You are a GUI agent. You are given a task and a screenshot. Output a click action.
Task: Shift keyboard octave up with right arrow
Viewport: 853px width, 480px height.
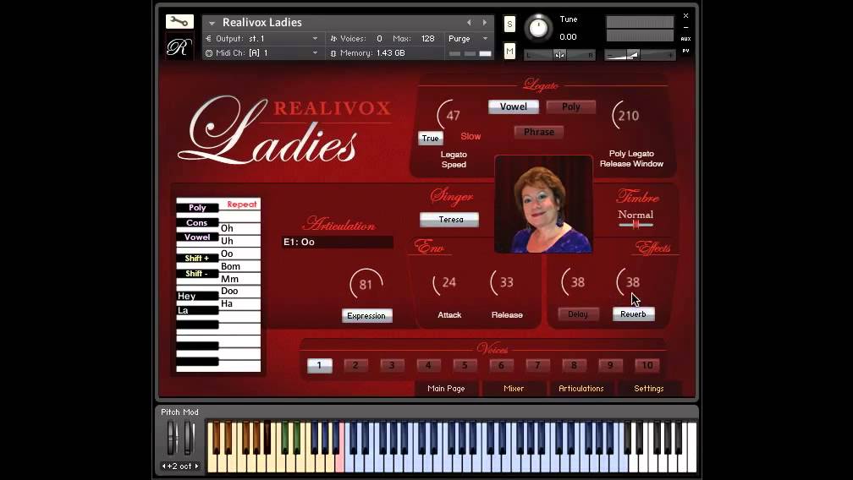(197, 466)
